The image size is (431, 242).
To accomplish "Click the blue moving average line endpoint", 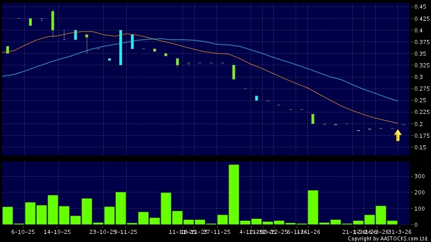I will 397,101.
